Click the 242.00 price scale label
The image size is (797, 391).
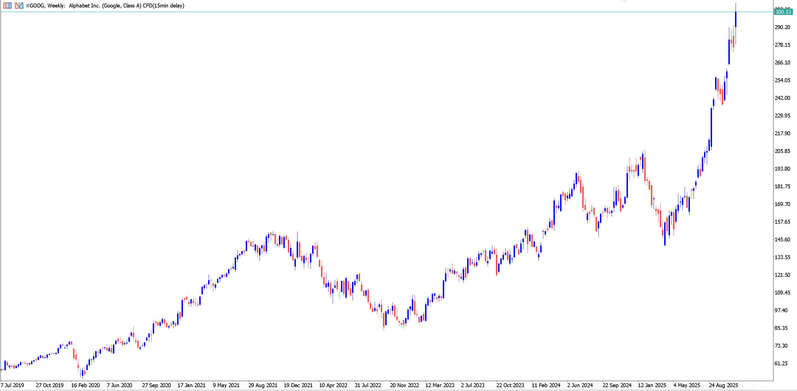click(782, 98)
